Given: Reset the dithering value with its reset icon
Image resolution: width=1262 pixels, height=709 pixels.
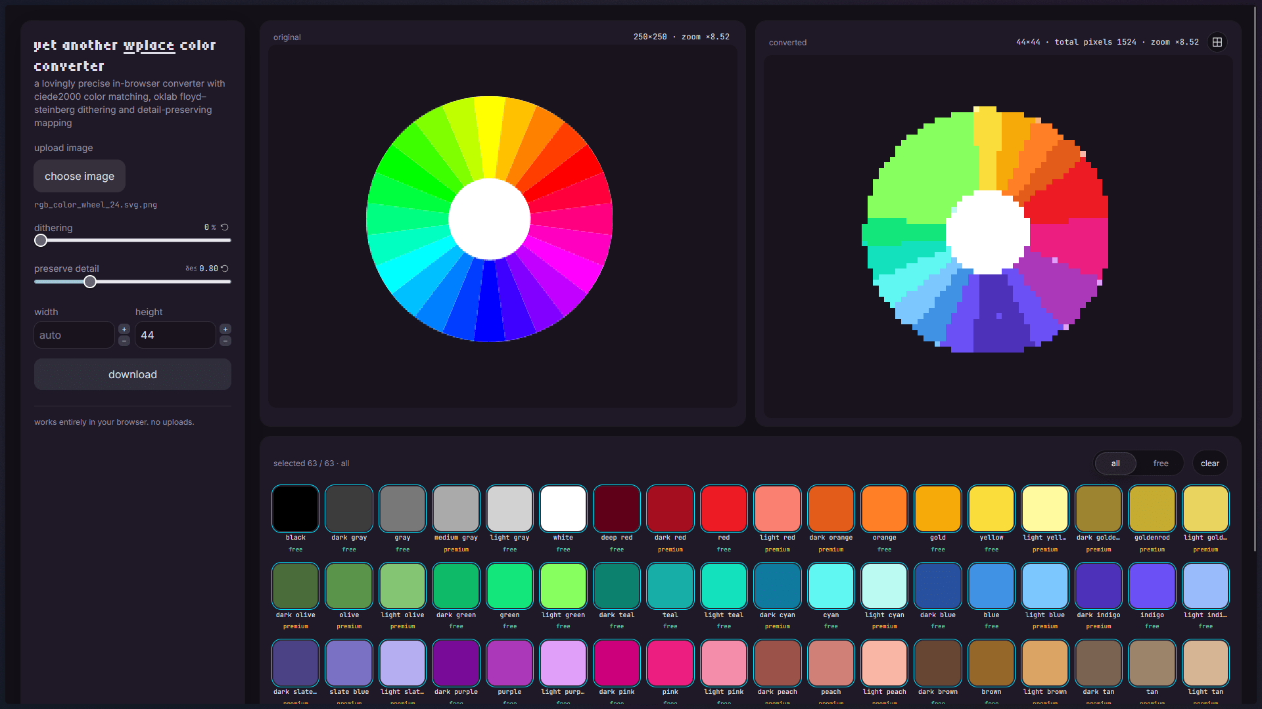Looking at the screenshot, I should [224, 226].
